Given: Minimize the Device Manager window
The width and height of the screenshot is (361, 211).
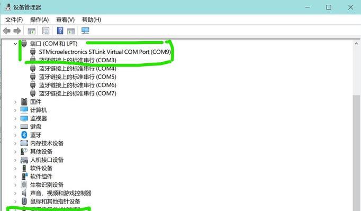Looking at the screenshot, I should (308, 7).
